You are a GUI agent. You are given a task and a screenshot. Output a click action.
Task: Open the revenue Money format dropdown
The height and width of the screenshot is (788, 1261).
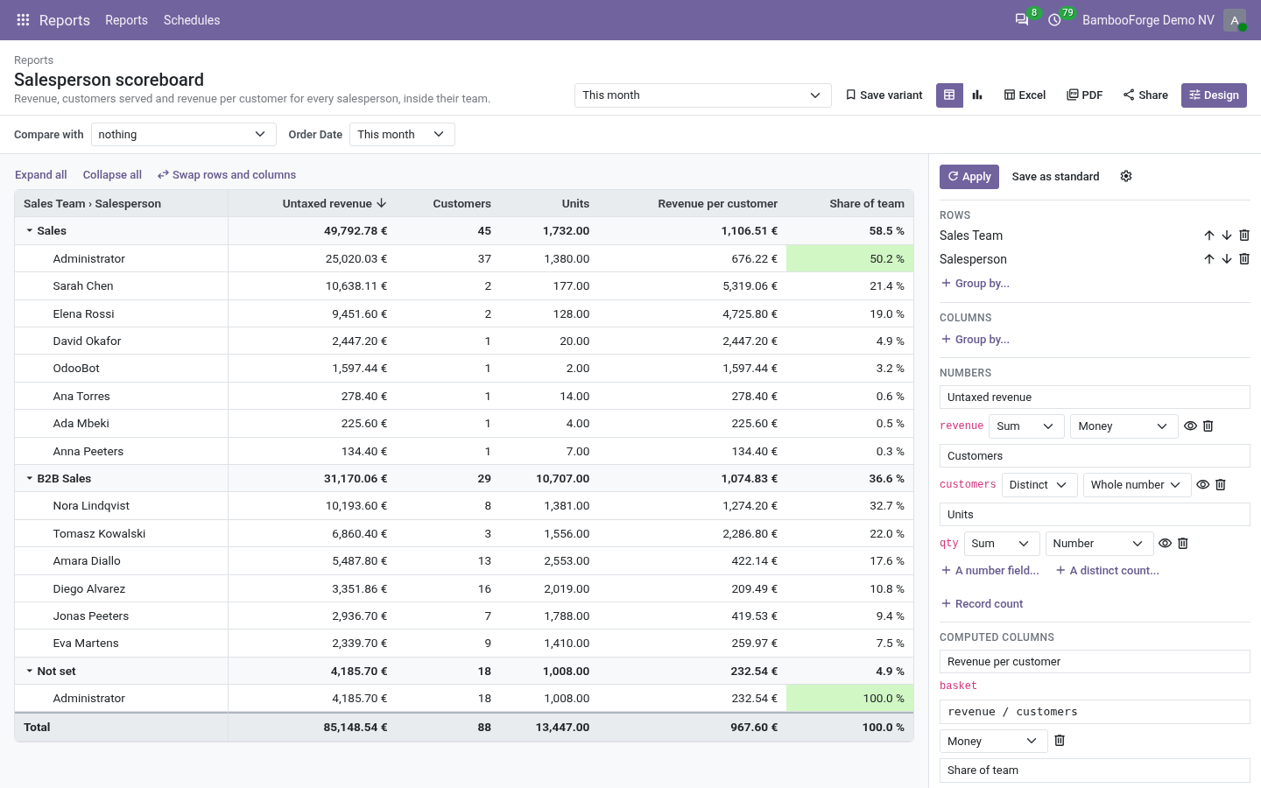(x=1123, y=426)
